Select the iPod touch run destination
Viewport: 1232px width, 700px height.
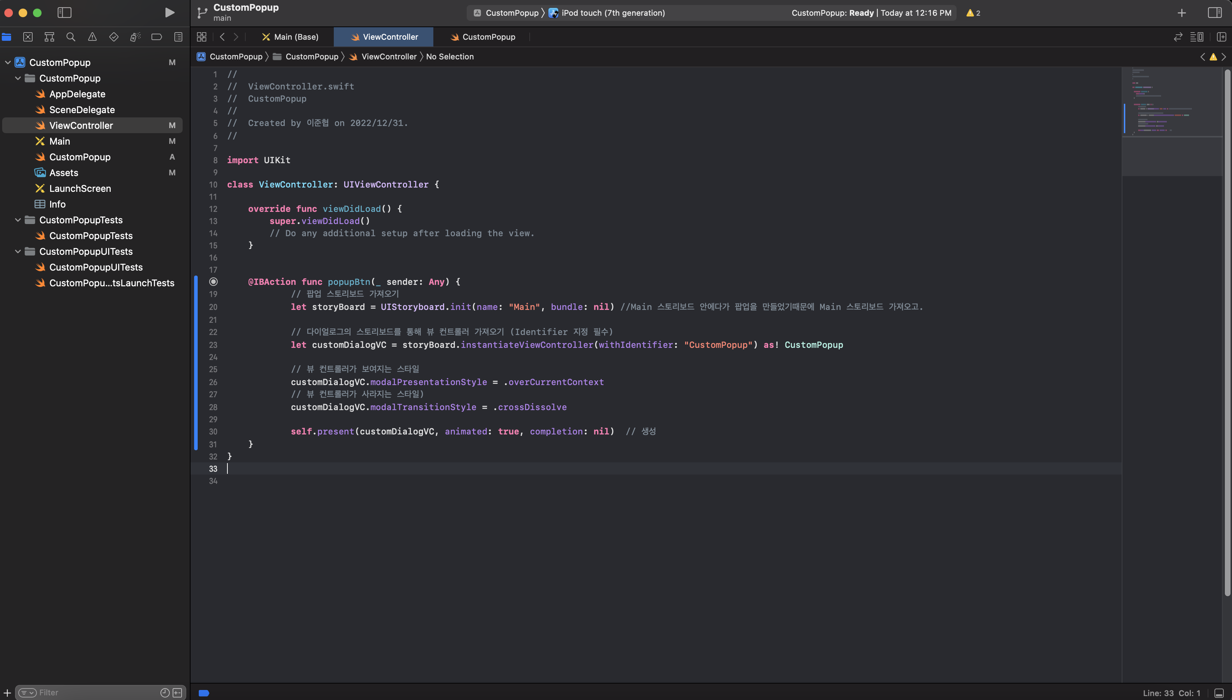(x=612, y=13)
